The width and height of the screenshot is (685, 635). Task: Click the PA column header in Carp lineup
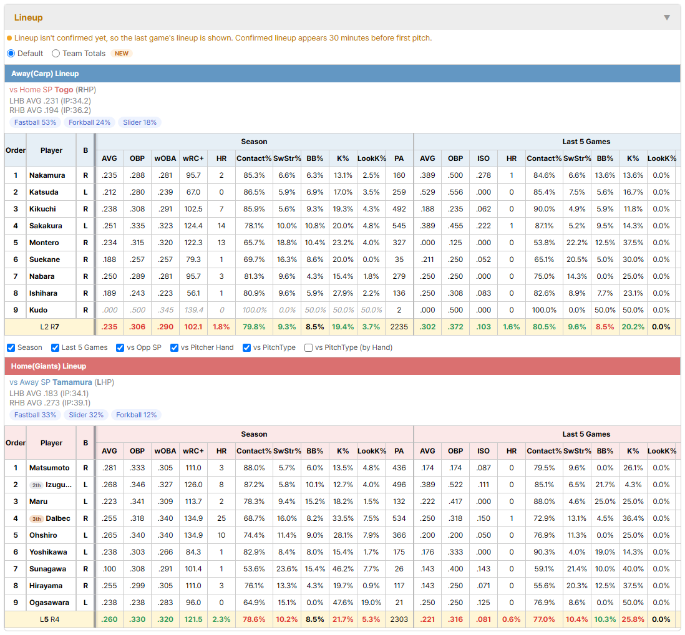pos(399,158)
